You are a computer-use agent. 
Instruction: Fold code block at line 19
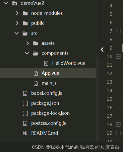118,133
